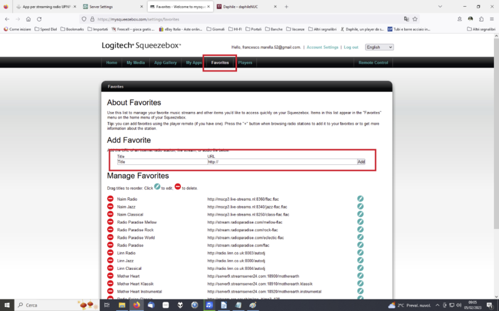Edit the Naim Jazz favorite
Viewport: 499px width, 311px height.
point(360,207)
